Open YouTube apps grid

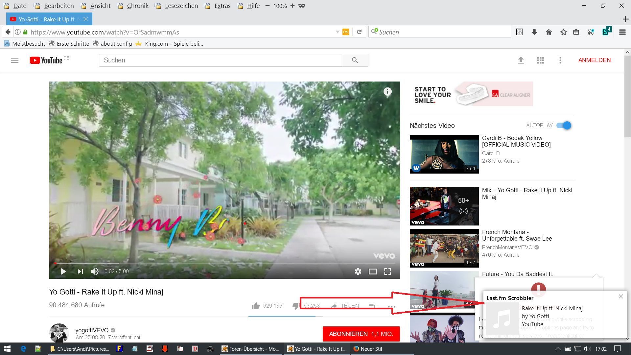click(x=540, y=60)
